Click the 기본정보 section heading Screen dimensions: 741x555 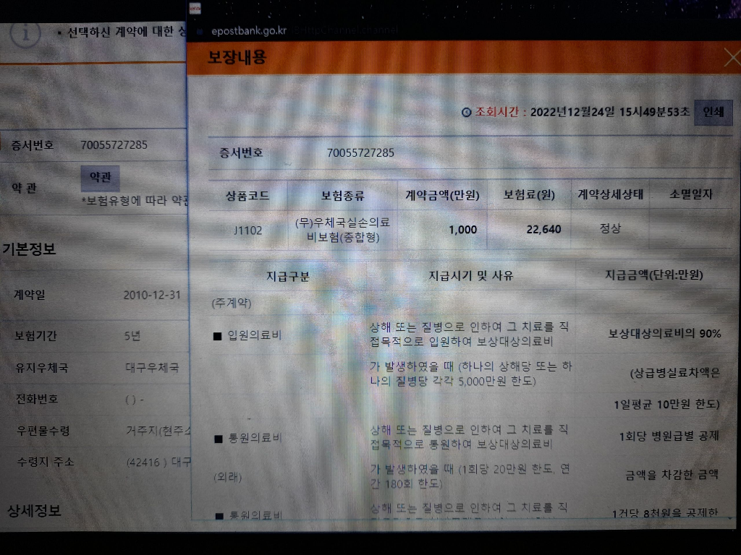29,249
